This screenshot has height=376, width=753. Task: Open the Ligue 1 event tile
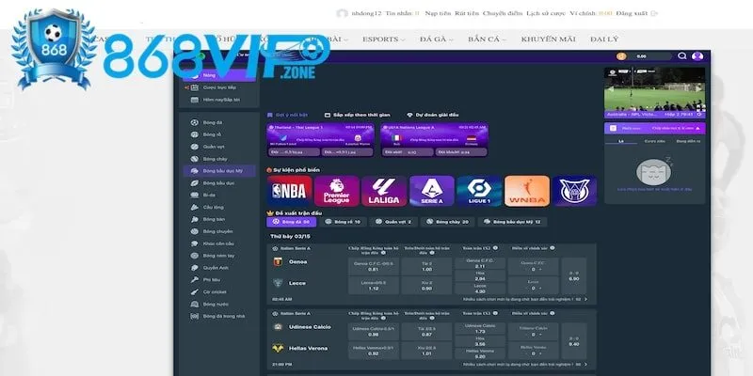click(x=479, y=191)
